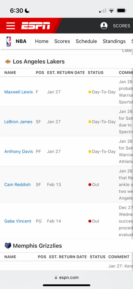Open Maxwell Lewis player page
This screenshot has height=289, width=133.
18,92
